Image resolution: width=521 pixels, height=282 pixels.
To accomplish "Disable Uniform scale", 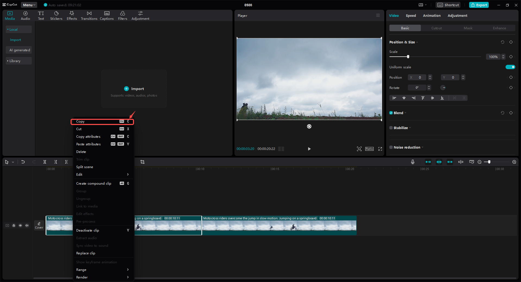I will pos(510,67).
